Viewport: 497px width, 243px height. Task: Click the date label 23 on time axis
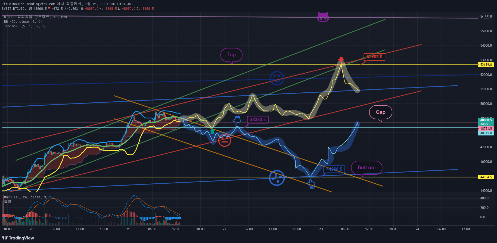click(321, 229)
